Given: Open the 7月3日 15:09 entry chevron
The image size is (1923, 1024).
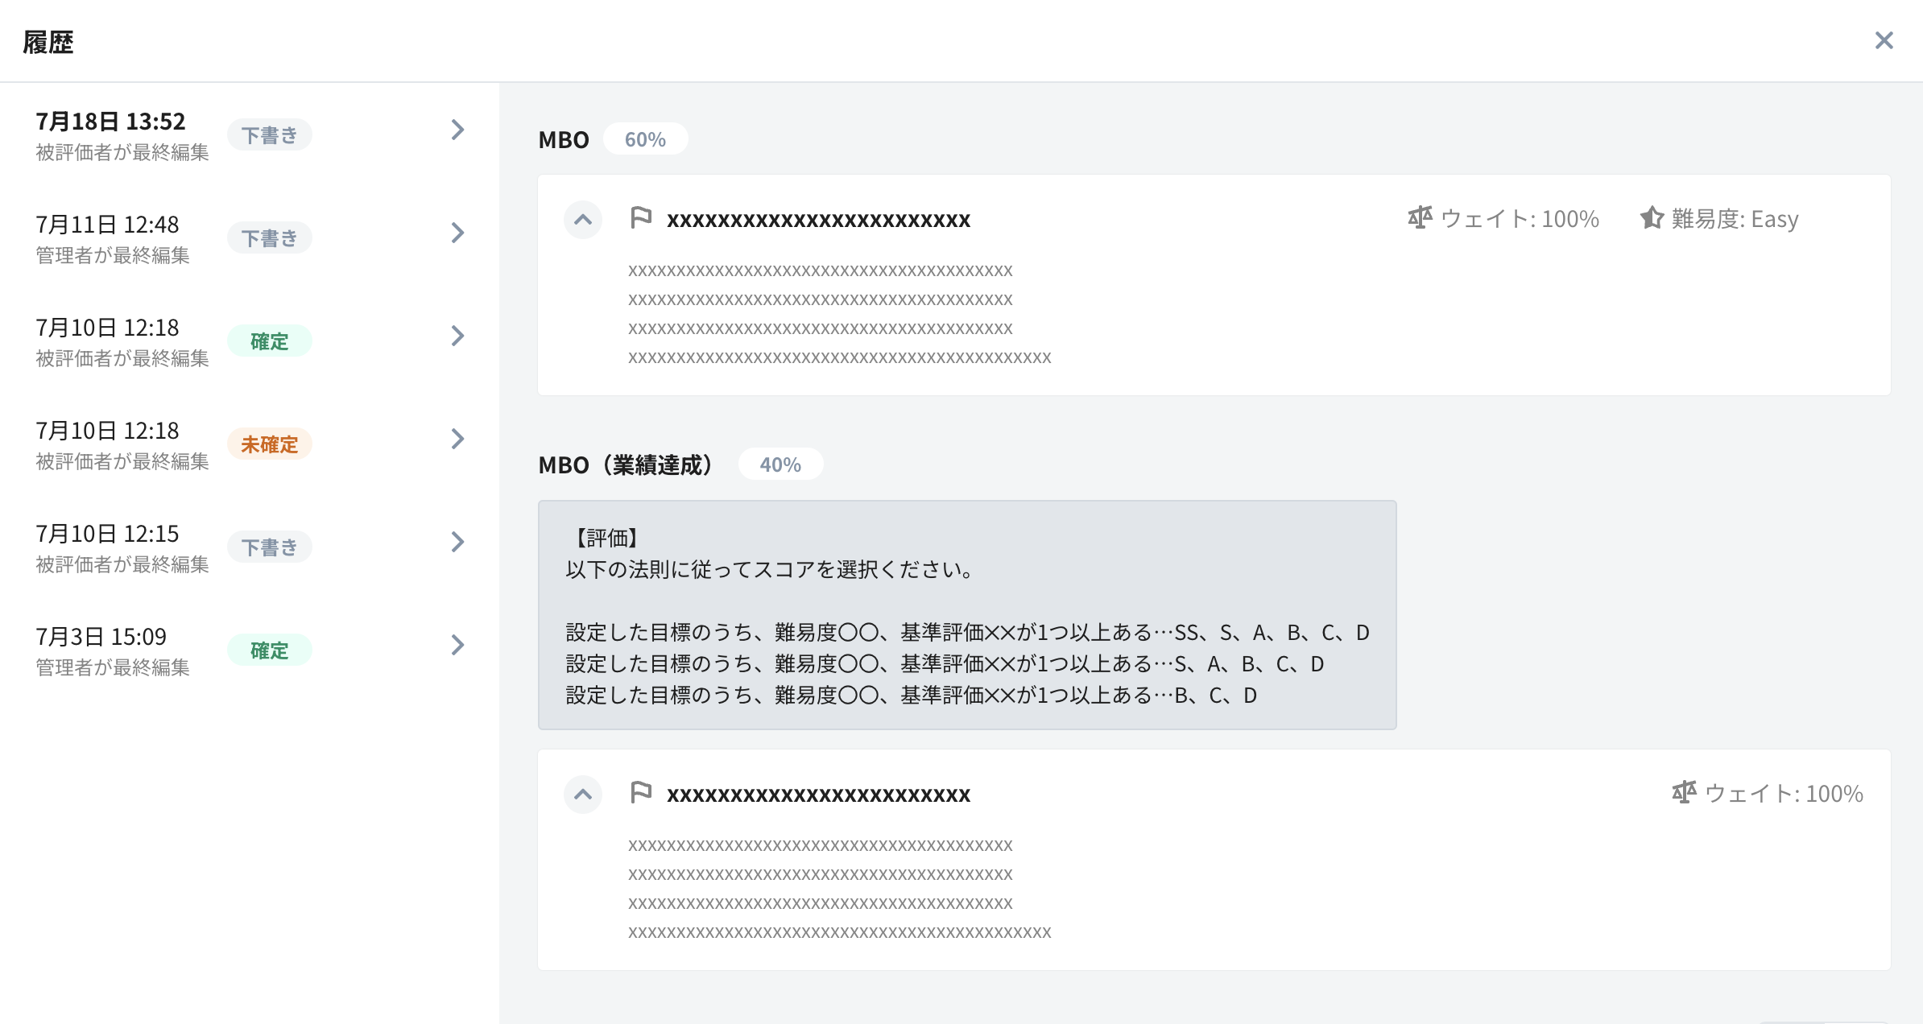Looking at the screenshot, I should 457,645.
